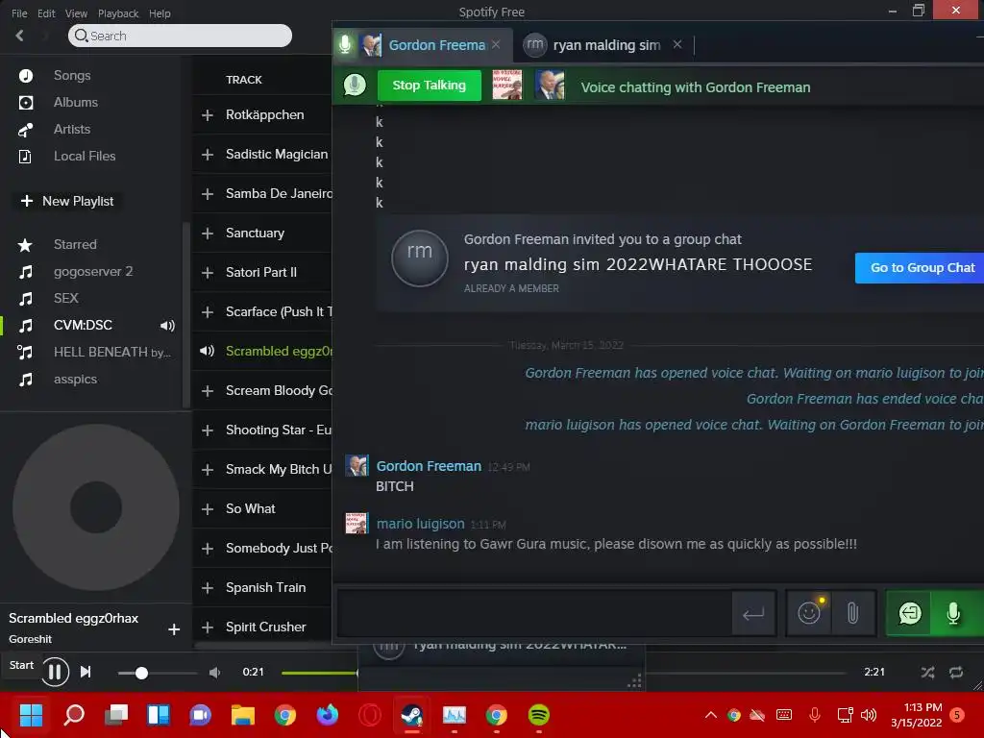Click Gordon Freeman avatar in voice bar
Image resolution: width=984 pixels, height=738 pixels.
pyautogui.click(x=549, y=86)
